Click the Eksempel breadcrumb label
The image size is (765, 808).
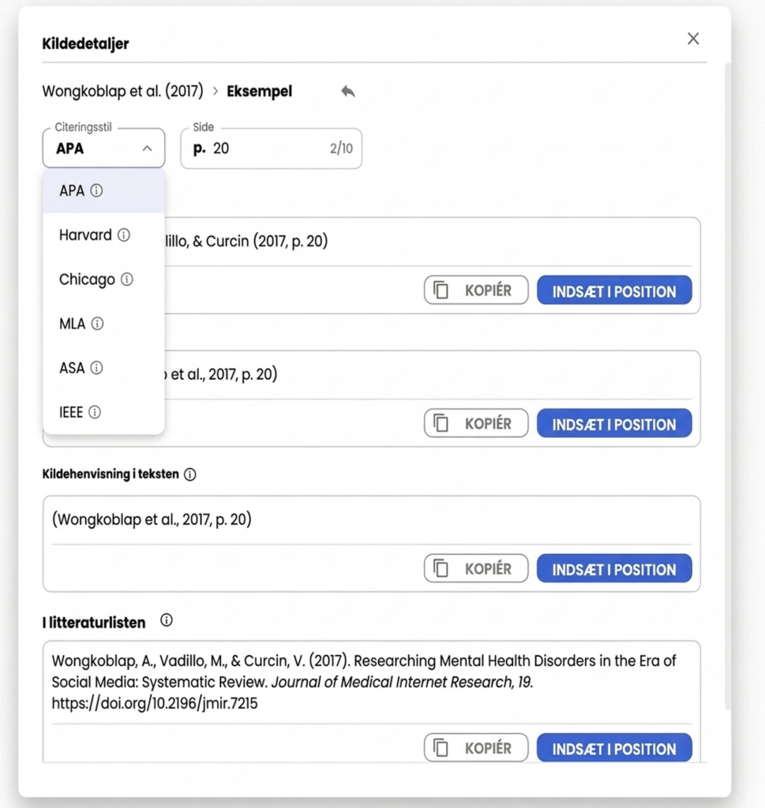point(259,92)
